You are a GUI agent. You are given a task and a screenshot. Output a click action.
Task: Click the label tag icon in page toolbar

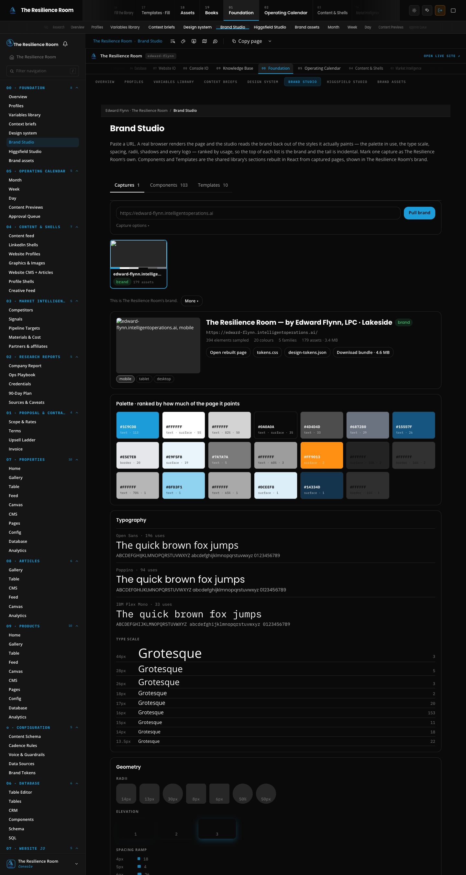click(183, 41)
